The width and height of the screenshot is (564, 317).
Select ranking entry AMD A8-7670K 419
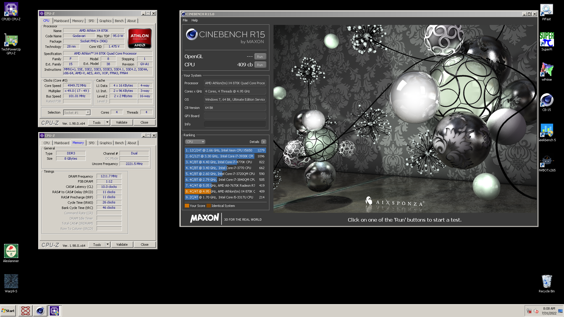[225, 186]
